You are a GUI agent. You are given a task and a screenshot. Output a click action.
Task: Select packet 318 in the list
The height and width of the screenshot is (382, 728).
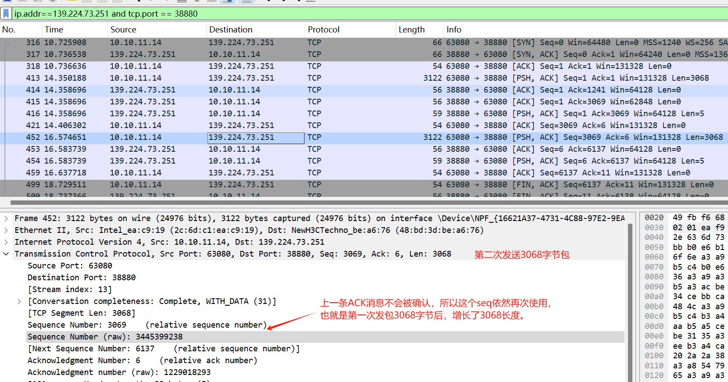364,66
